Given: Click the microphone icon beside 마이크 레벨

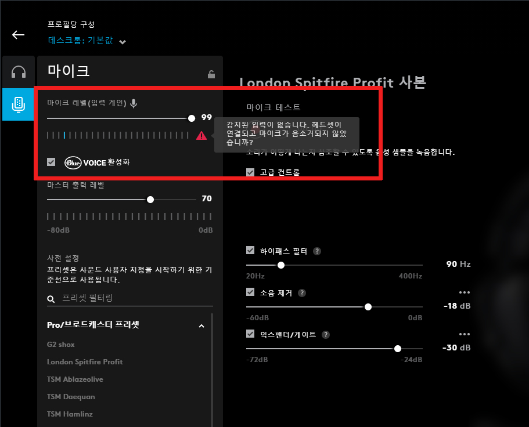Looking at the screenshot, I should [134, 103].
